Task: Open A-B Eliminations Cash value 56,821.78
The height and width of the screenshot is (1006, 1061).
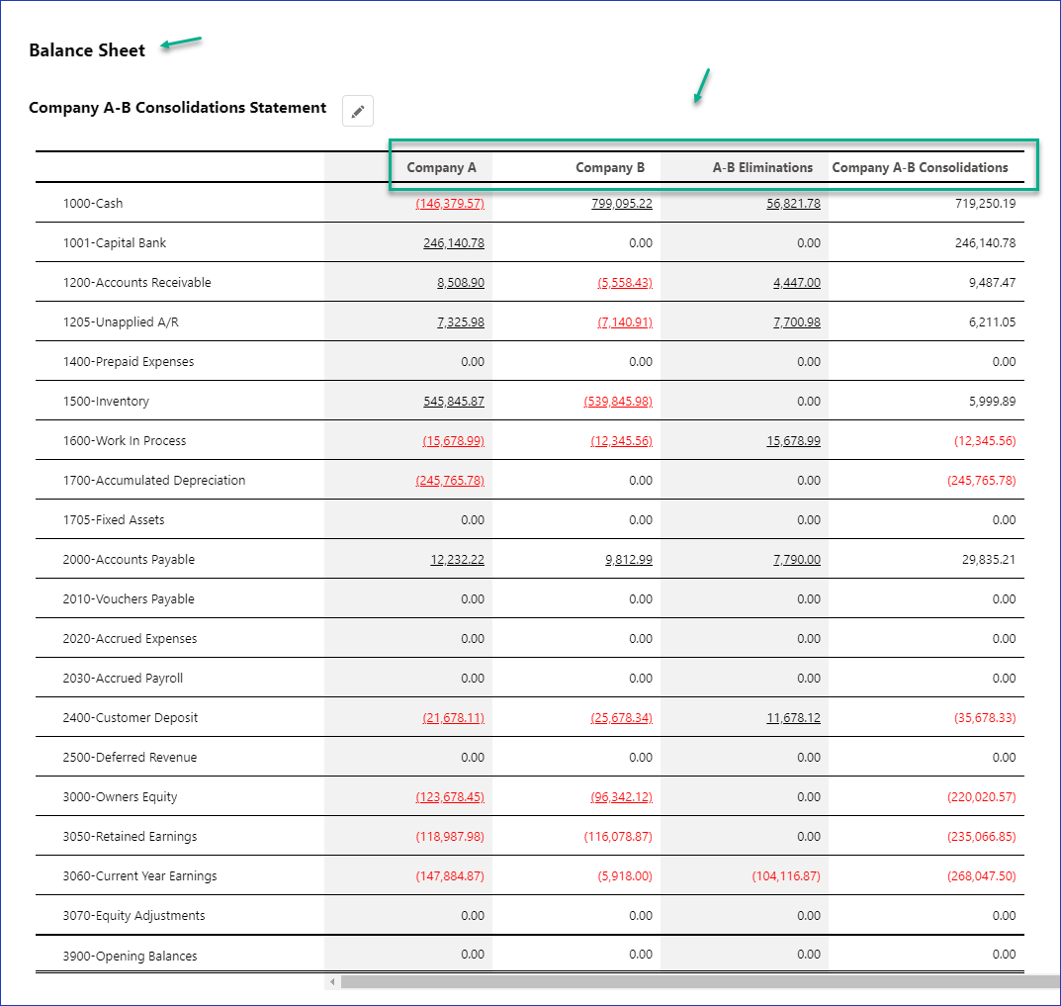Action: tap(792, 204)
